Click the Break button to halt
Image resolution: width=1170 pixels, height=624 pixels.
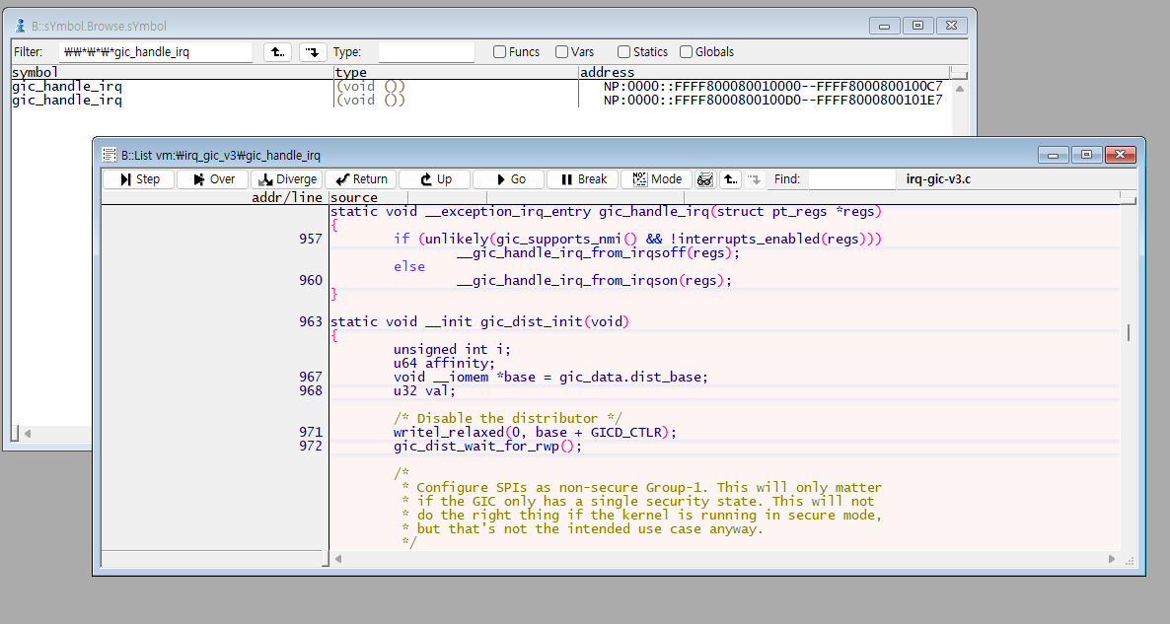pyautogui.click(x=582, y=179)
